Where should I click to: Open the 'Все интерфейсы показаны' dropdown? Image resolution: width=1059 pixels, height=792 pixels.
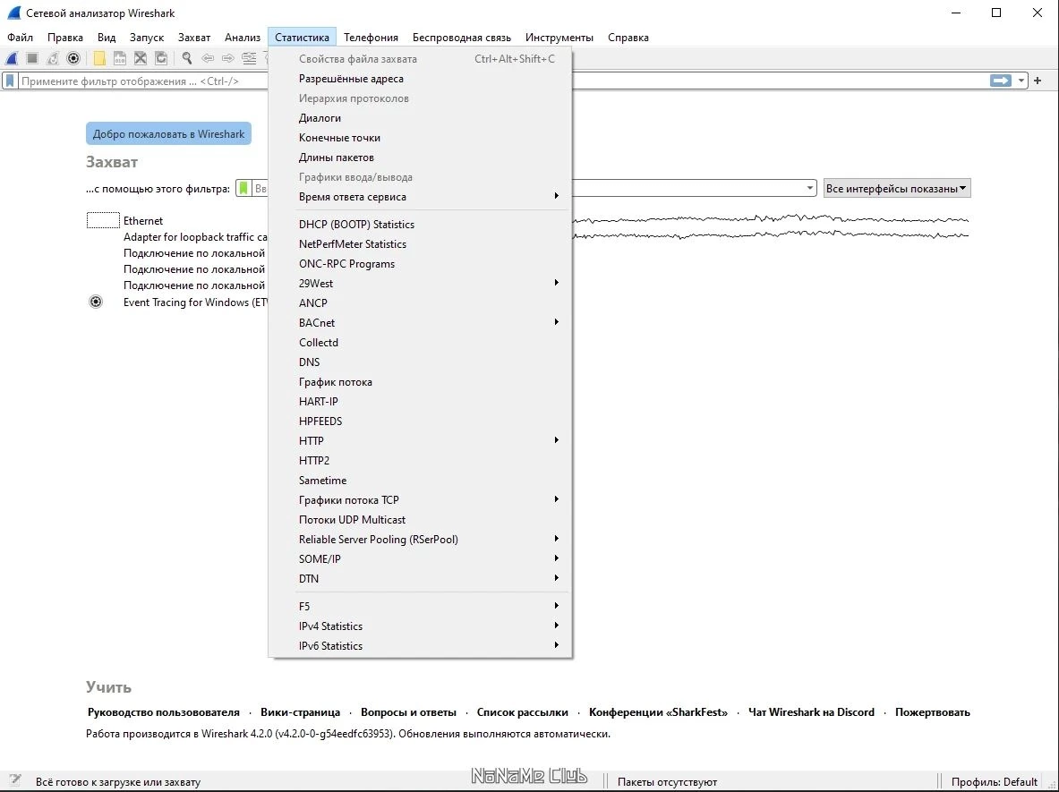[897, 188]
